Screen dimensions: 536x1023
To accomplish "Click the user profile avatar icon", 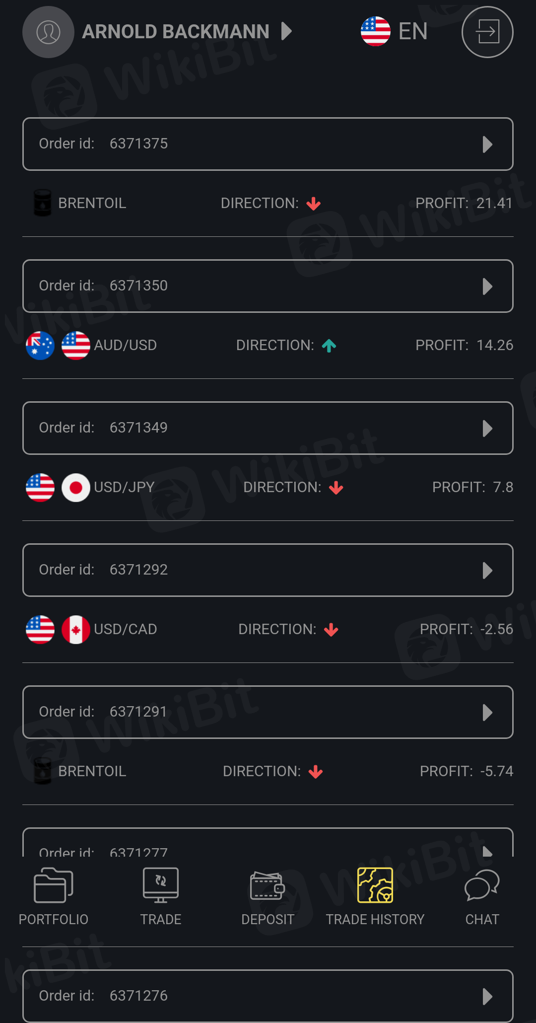I will [48, 32].
